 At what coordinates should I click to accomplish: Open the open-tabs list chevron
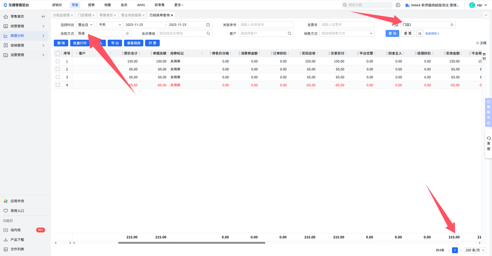pos(486,15)
